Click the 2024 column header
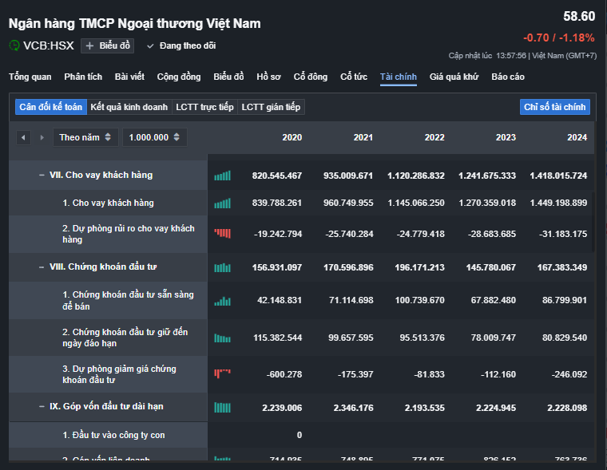607x470 pixels. (x=577, y=137)
